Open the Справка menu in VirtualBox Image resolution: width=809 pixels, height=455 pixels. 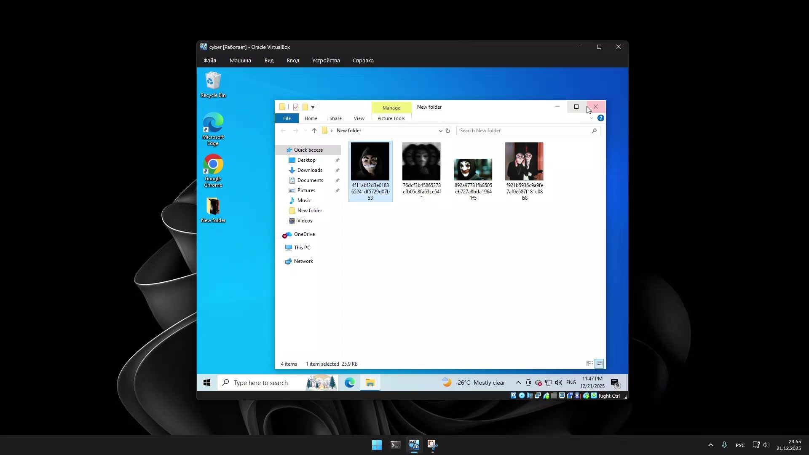(363, 60)
